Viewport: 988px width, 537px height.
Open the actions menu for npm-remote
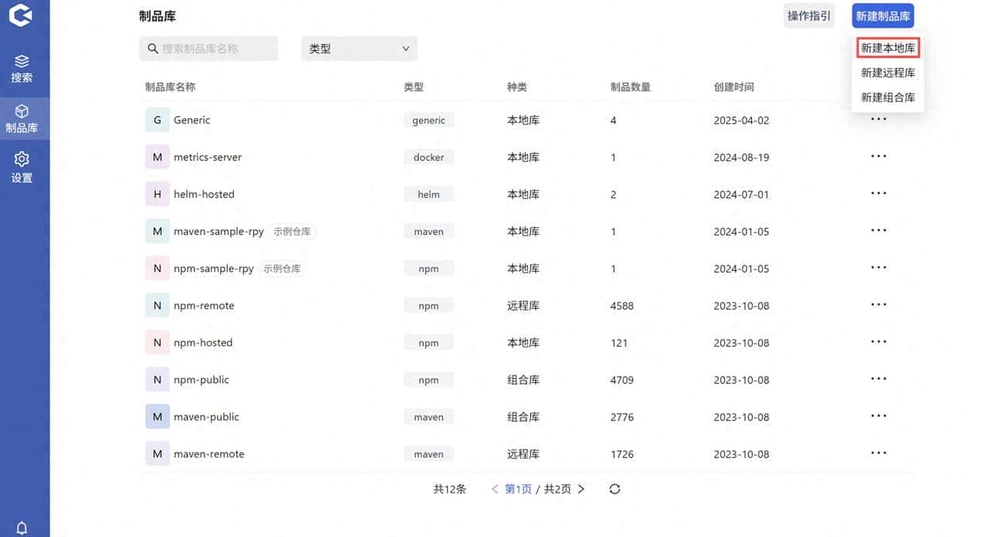(878, 305)
